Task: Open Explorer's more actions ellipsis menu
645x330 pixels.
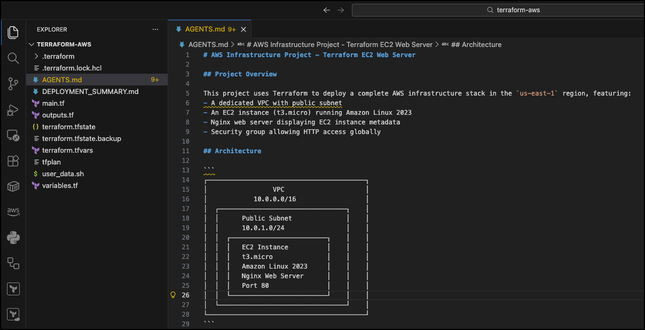Action: 155,29
